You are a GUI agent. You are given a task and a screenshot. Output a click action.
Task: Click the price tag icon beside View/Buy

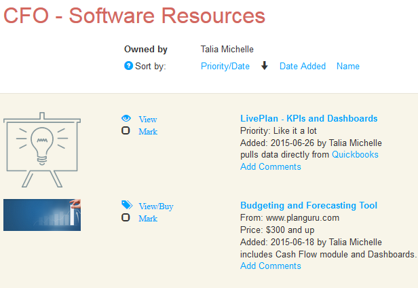127,205
